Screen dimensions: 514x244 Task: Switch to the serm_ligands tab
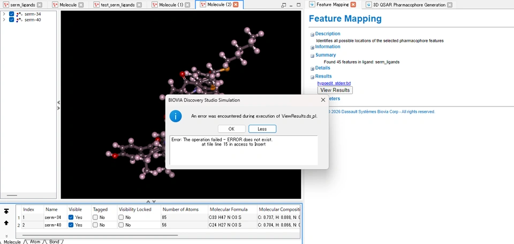(x=22, y=5)
